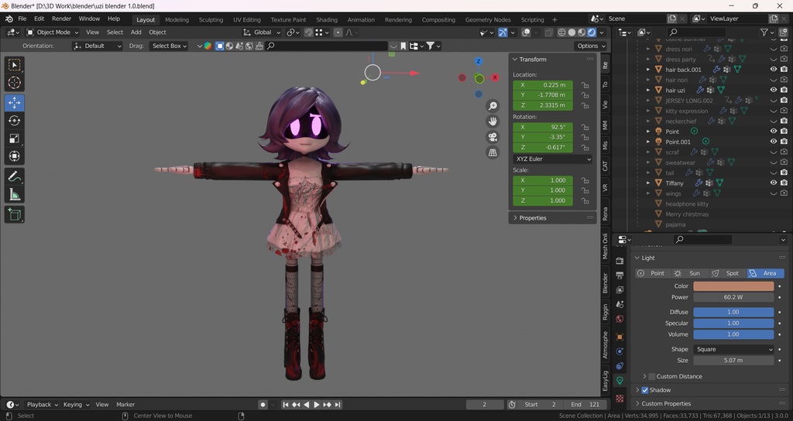793x421 pixels.
Task: Open the Render menu
Action: coord(61,19)
